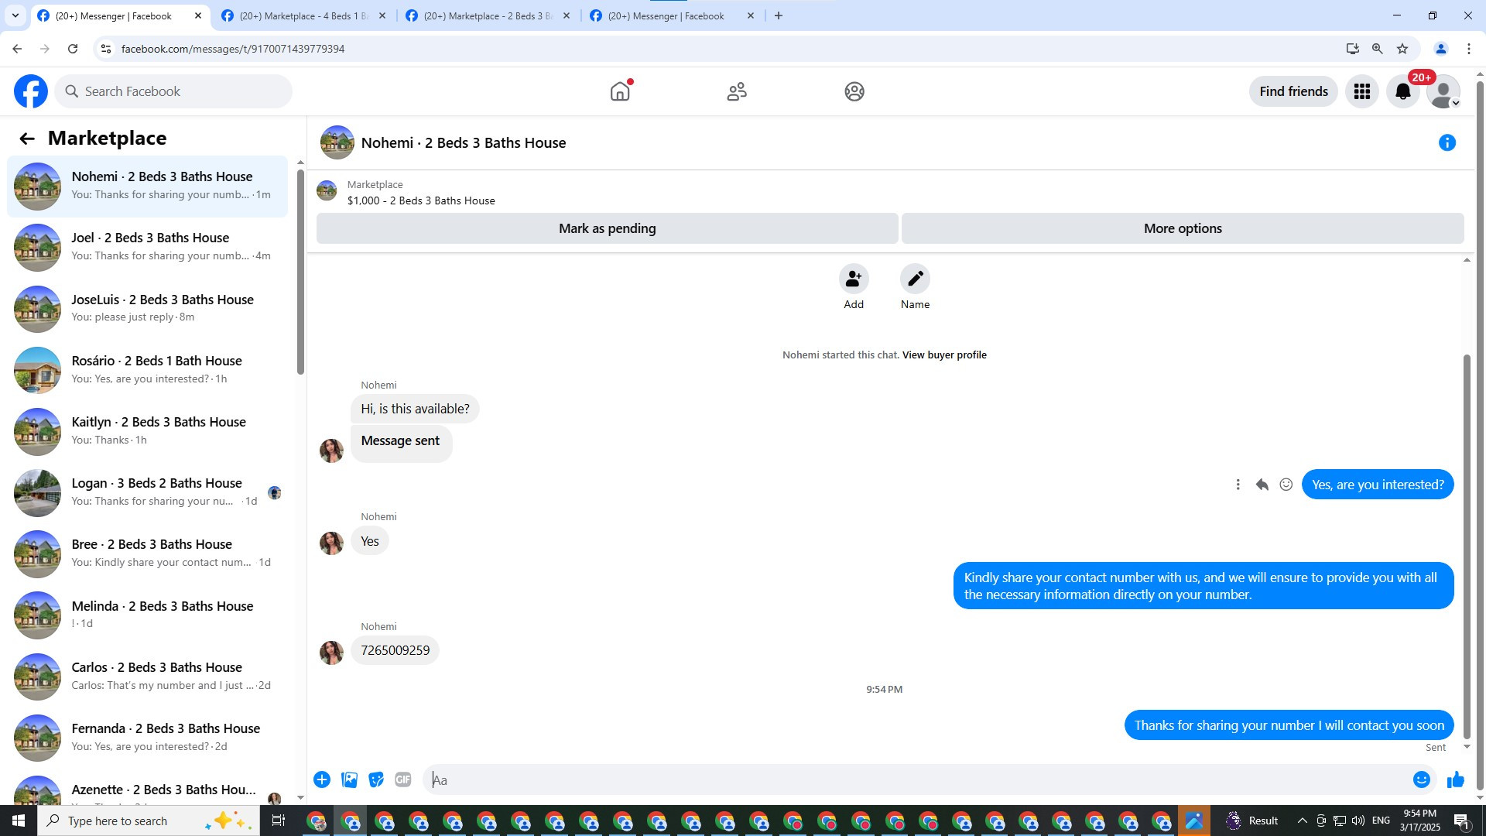React to 'Yes, are you interested?' message
This screenshot has height=836, width=1486.
tap(1286, 485)
